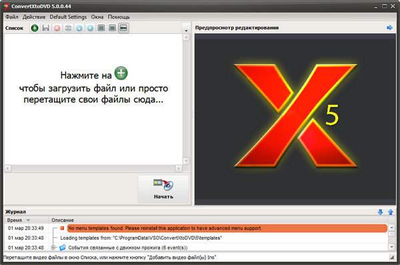Click the merge titles toolbar icon

click(x=68, y=28)
